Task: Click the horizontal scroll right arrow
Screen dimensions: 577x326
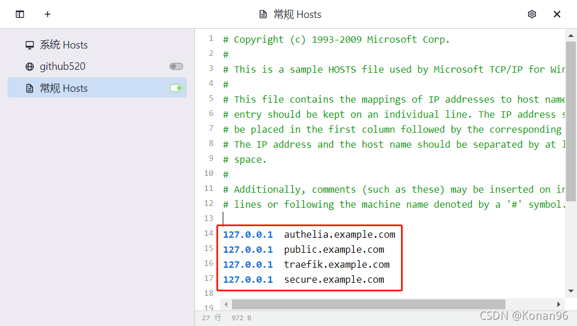Action: [x=559, y=304]
